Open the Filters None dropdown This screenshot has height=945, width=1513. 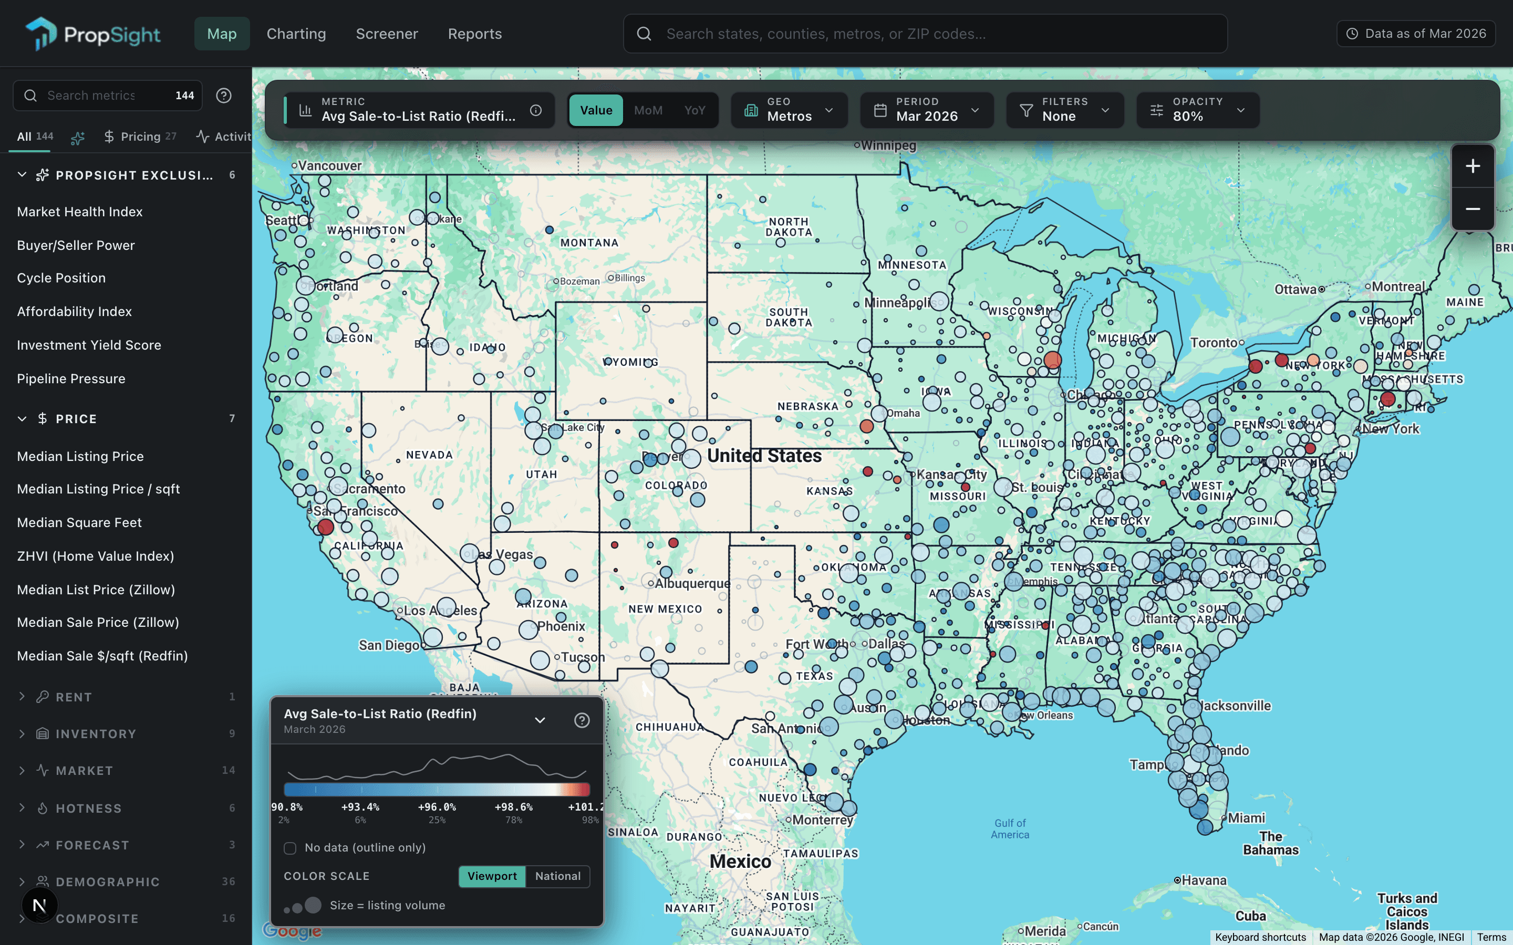(1065, 110)
